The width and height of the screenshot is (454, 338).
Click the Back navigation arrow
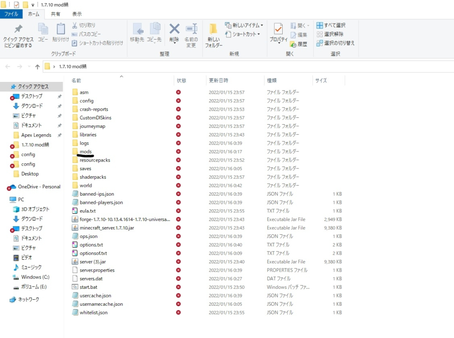[8, 67]
